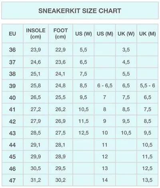Select the US (M) column header
Image resolution: width=160 pixels, height=188 pixels.
[x=105, y=34]
